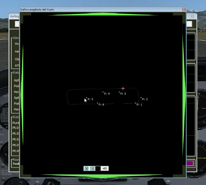Click the green arc on the right edge
The width and height of the screenshot is (206, 185).
pos(184,95)
